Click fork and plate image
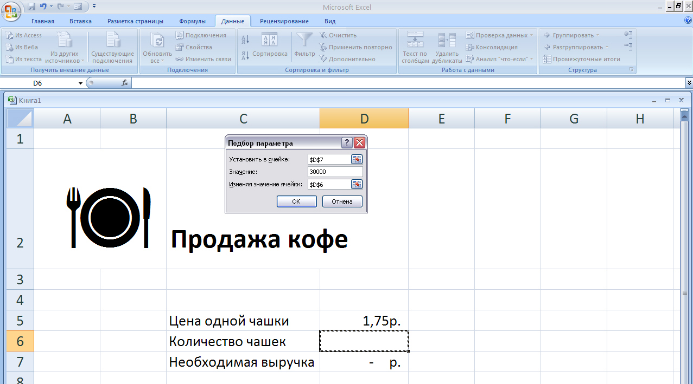This screenshot has height=384, width=693. 109,218
